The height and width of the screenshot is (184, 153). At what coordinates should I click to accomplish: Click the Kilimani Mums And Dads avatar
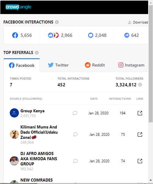click(x=14, y=134)
